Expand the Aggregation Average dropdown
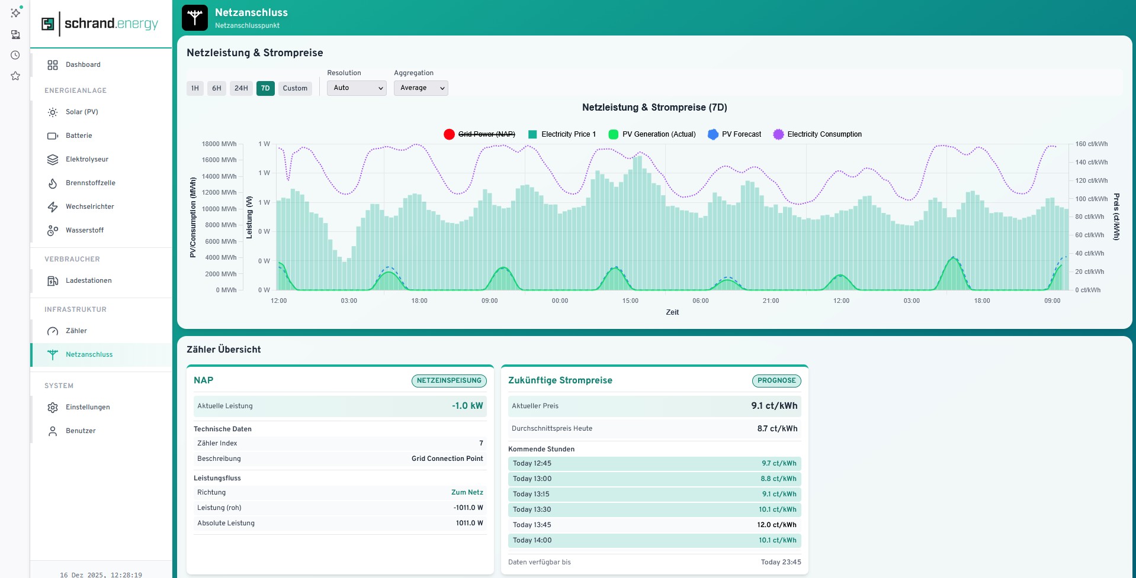The width and height of the screenshot is (1136, 578). 421,88
